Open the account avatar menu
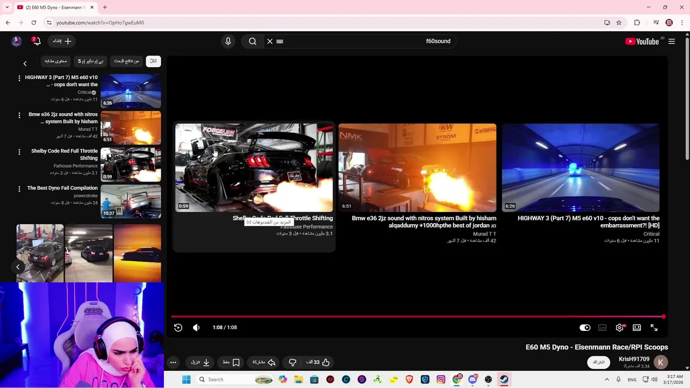Viewport: 690px width, 388px height. click(17, 41)
